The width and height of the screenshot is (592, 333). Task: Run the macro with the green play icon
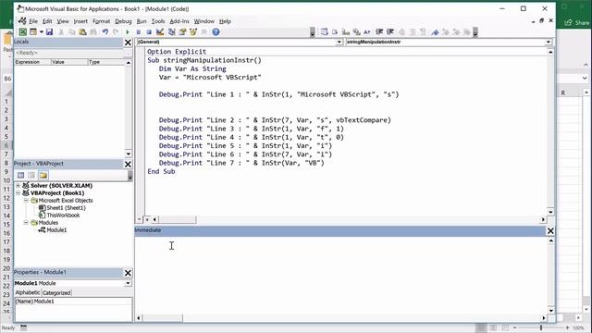tap(128, 32)
